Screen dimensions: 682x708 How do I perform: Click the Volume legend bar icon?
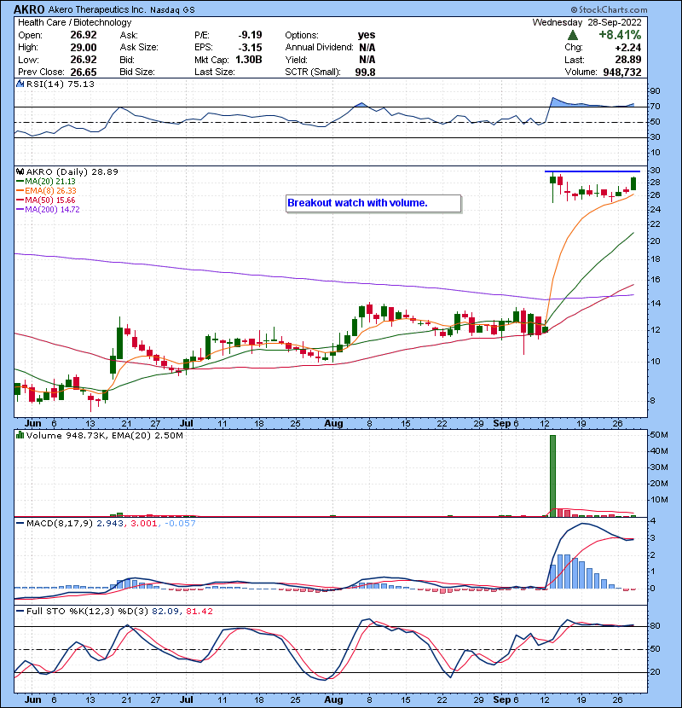[x=20, y=435]
